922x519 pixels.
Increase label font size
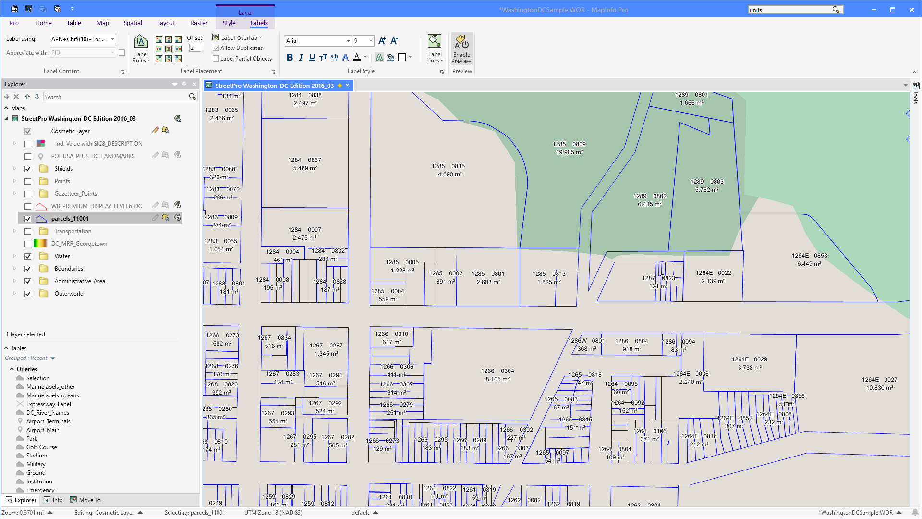382,41
